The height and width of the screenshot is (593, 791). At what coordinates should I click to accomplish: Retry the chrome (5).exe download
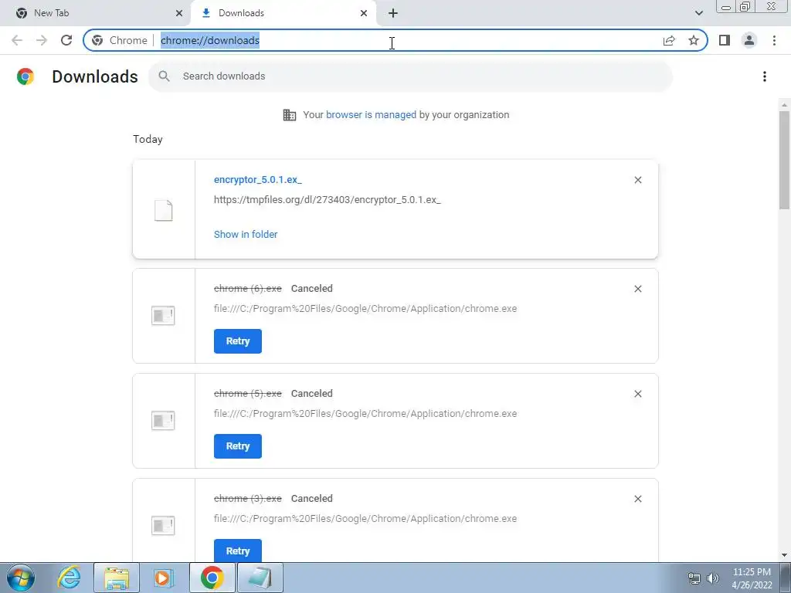(238, 446)
